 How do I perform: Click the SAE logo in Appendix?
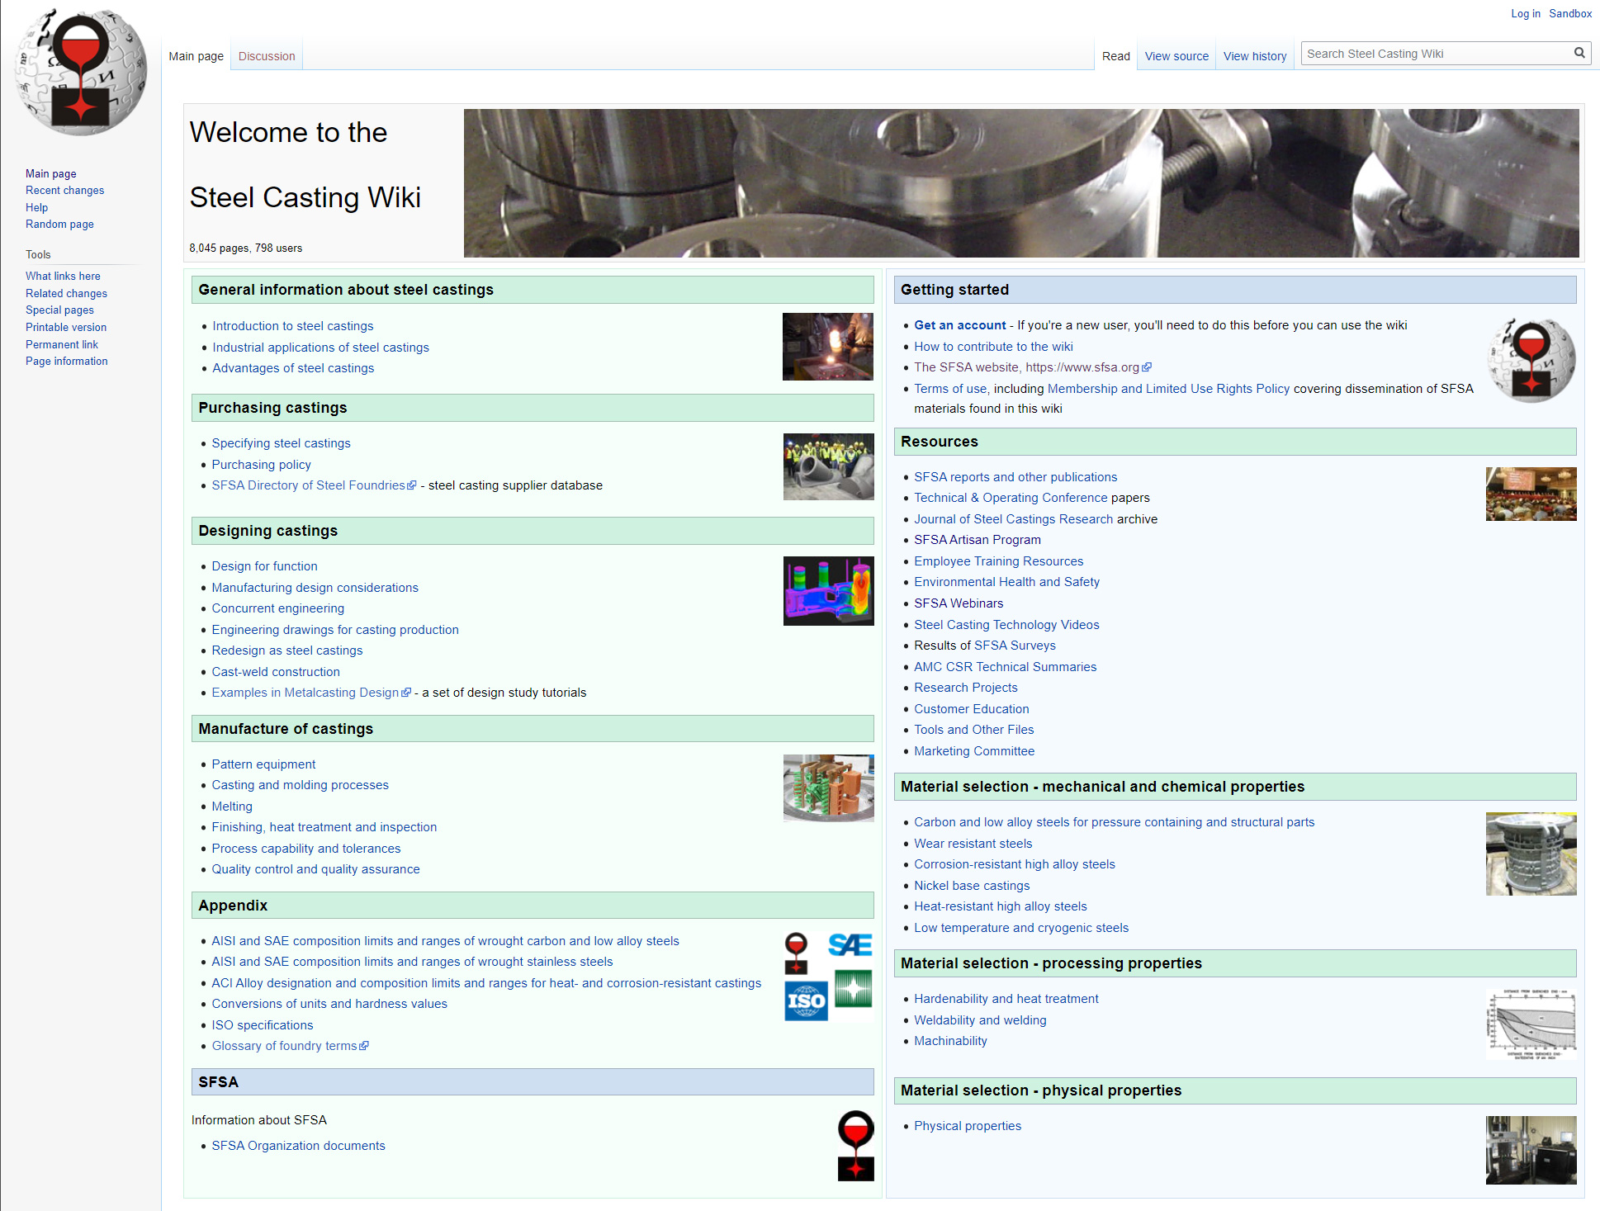tap(850, 945)
